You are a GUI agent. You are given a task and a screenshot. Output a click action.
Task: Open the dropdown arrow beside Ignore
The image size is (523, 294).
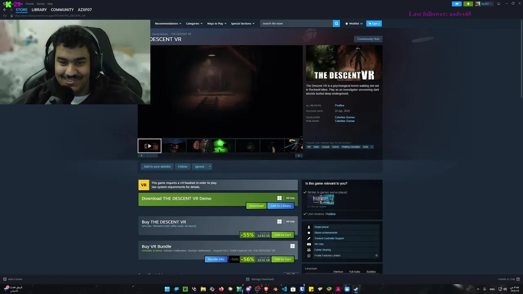tap(210, 167)
